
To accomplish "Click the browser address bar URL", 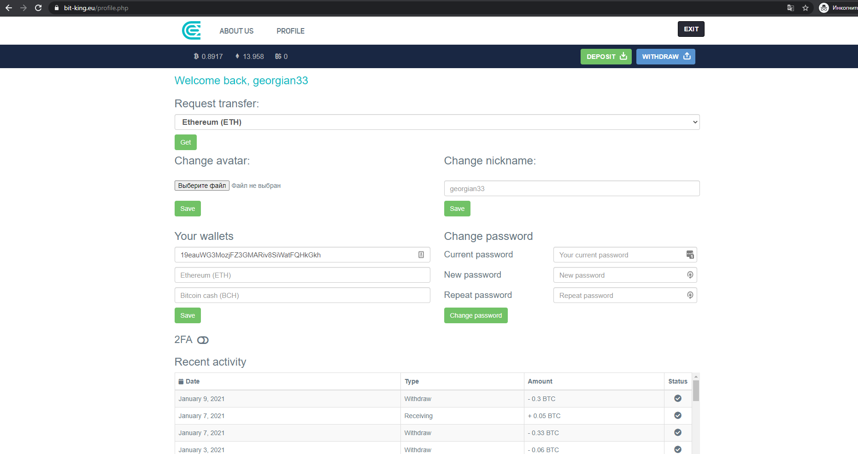I will tap(96, 8).
